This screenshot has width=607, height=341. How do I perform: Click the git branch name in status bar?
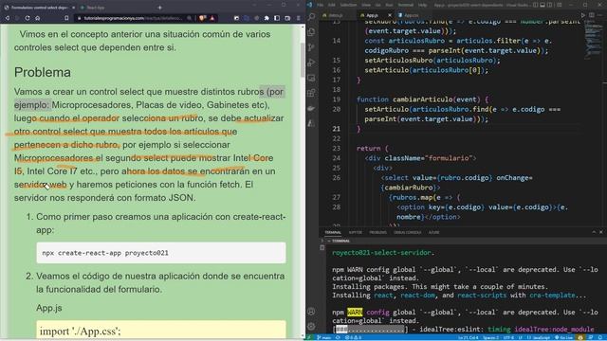coord(324,337)
